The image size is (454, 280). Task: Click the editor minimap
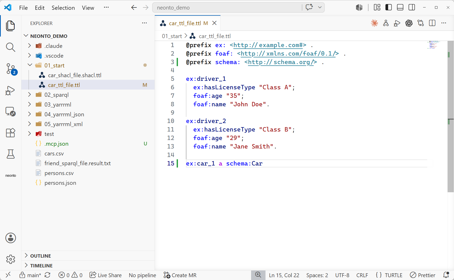437,45
